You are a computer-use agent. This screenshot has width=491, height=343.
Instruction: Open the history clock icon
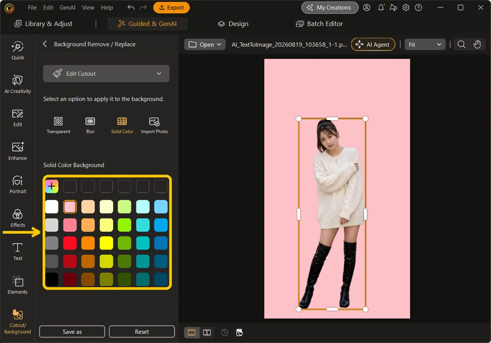tap(224, 332)
